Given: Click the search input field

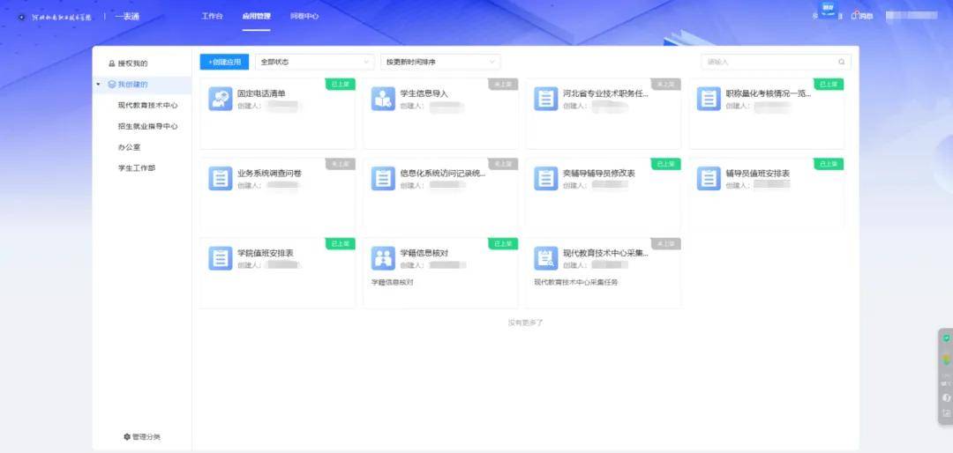Looking at the screenshot, I should [x=768, y=62].
